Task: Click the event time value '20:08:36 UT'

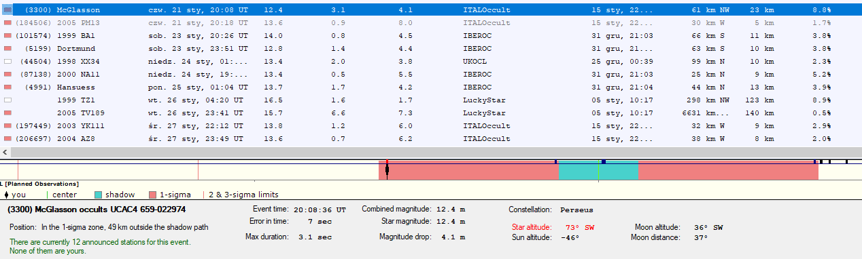Action: pos(320,210)
